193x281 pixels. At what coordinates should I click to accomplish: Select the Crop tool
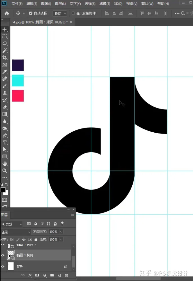pyautogui.click(x=5, y=57)
